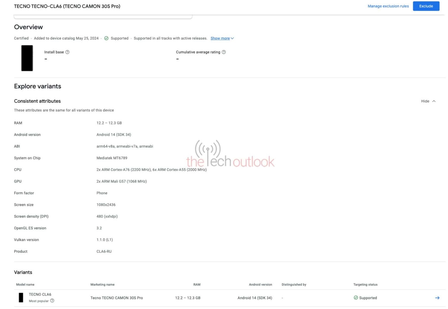Select the Phone form factor value
Image resolution: width=448 pixels, height=309 pixels.
102,193
